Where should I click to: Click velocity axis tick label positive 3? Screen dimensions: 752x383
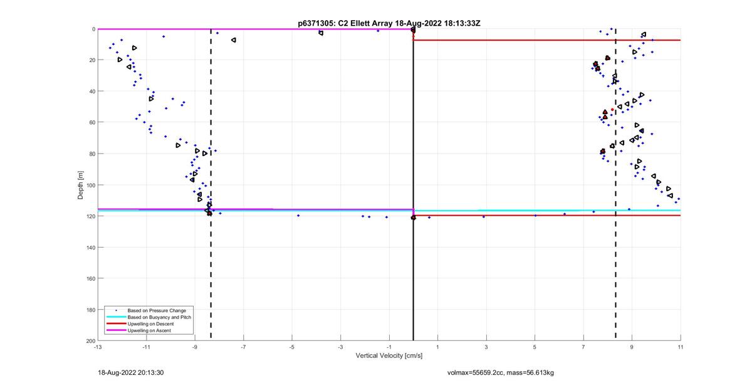486,347
